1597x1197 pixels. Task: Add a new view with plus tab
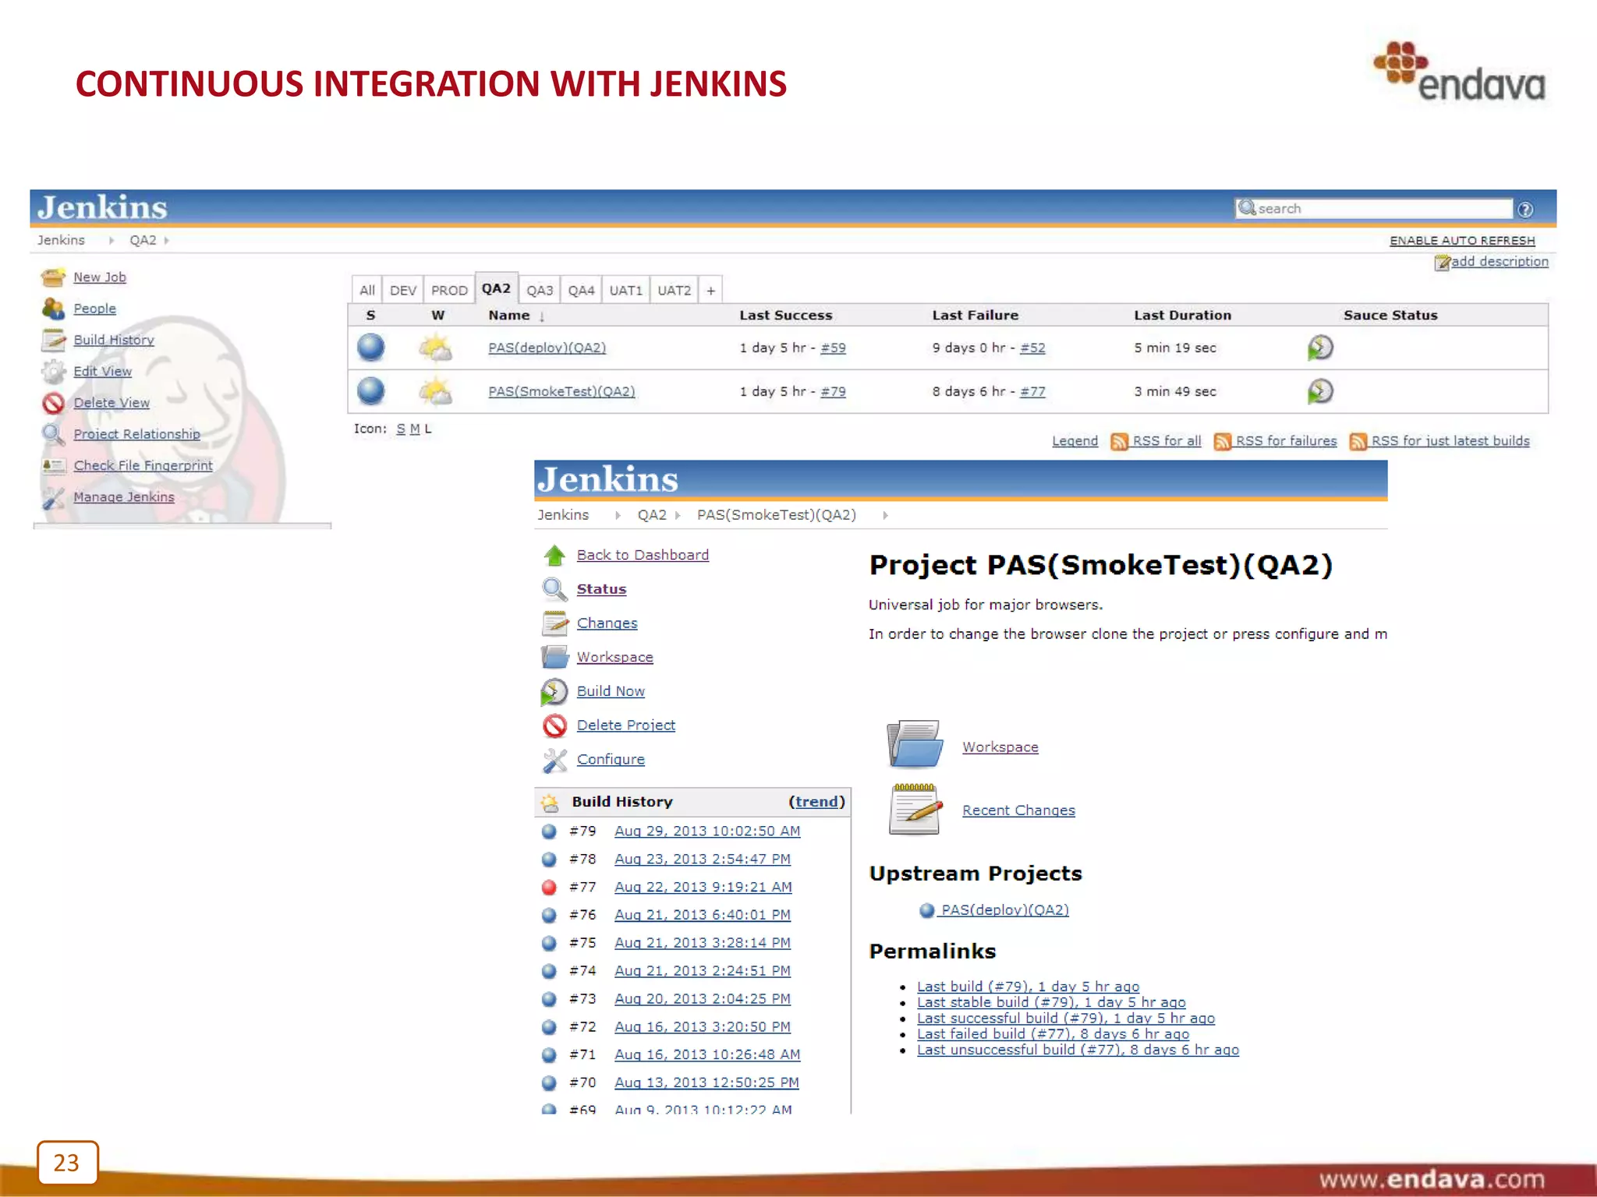tap(710, 290)
